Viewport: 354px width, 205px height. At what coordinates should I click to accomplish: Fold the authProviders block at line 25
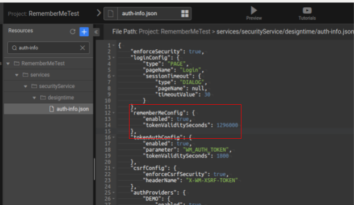[114, 193]
